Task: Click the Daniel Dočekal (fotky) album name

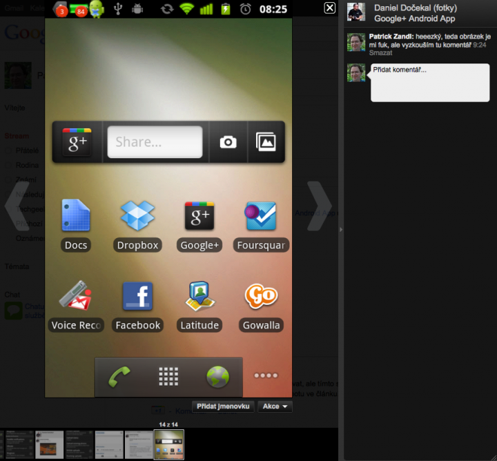Action: pyautogui.click(x=416, y=8)
